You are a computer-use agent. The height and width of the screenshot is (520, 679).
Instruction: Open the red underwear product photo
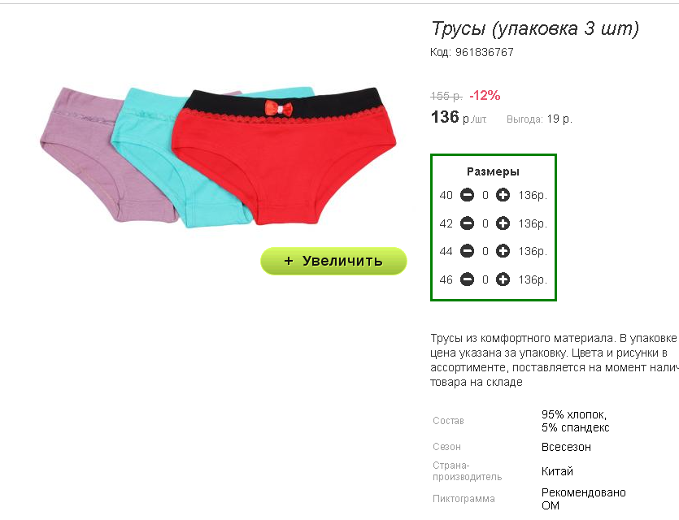click(284, 157)
